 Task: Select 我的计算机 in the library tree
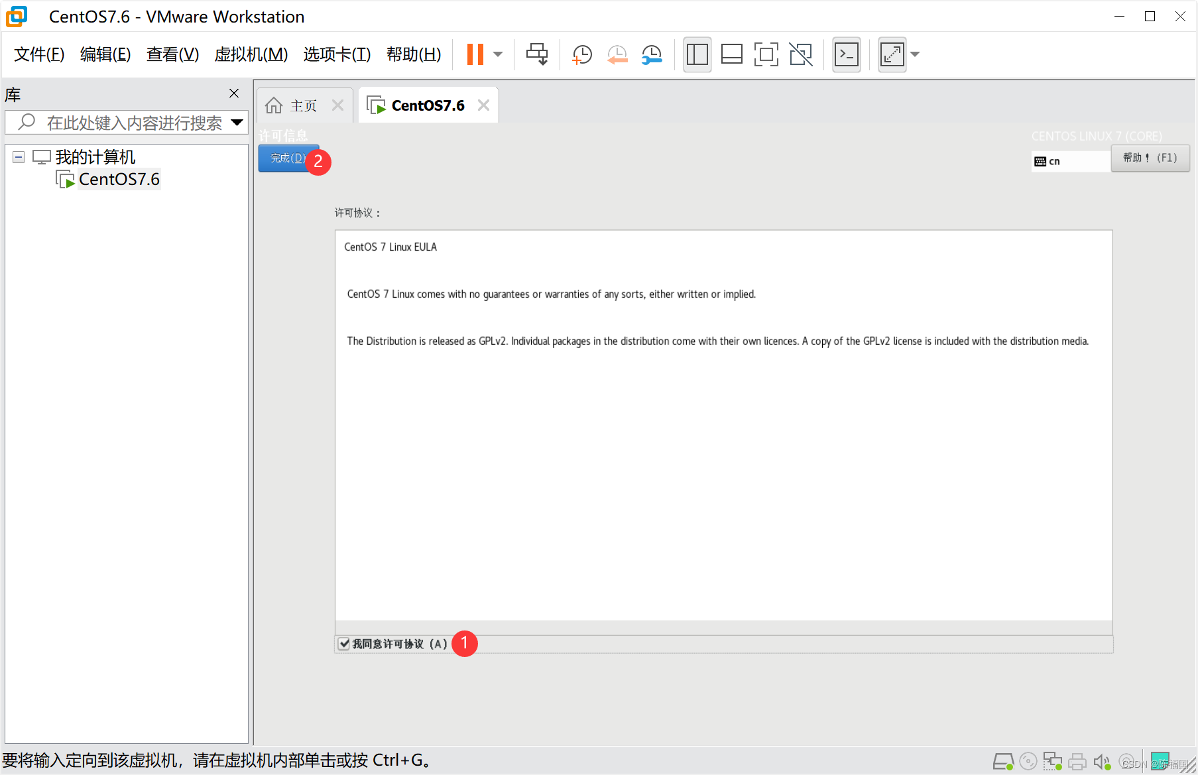95,157
